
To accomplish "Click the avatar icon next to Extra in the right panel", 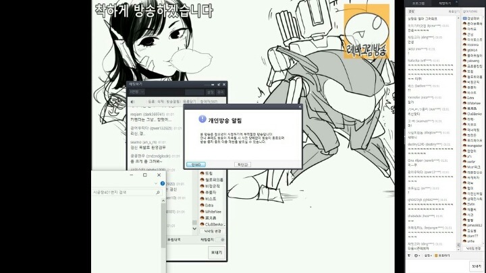I will (464, 98).
